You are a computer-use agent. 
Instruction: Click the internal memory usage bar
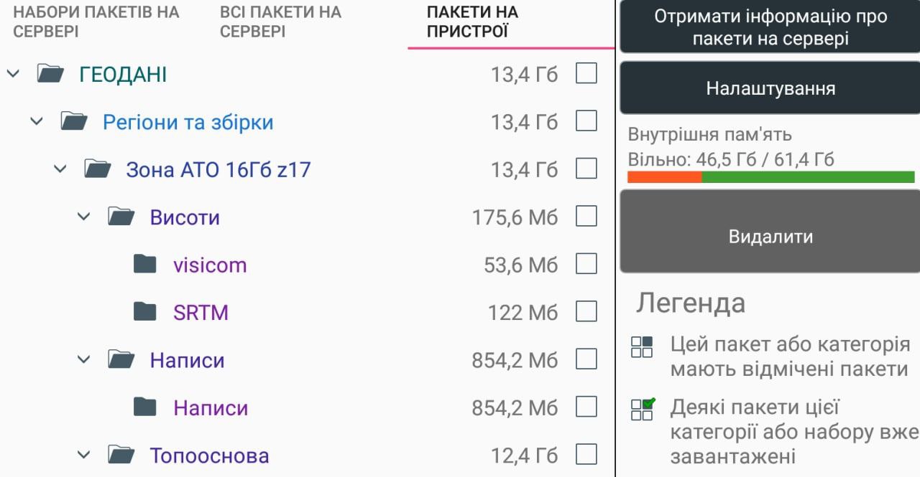click(770, 177)
